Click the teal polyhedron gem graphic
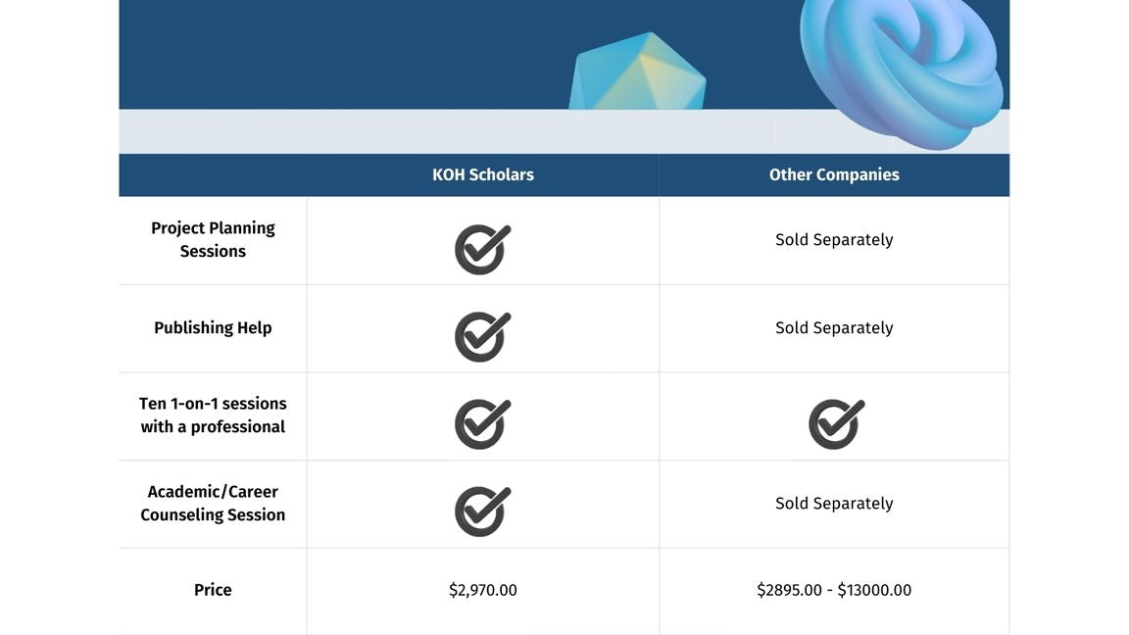1129x635 pixels. point(637,74)
